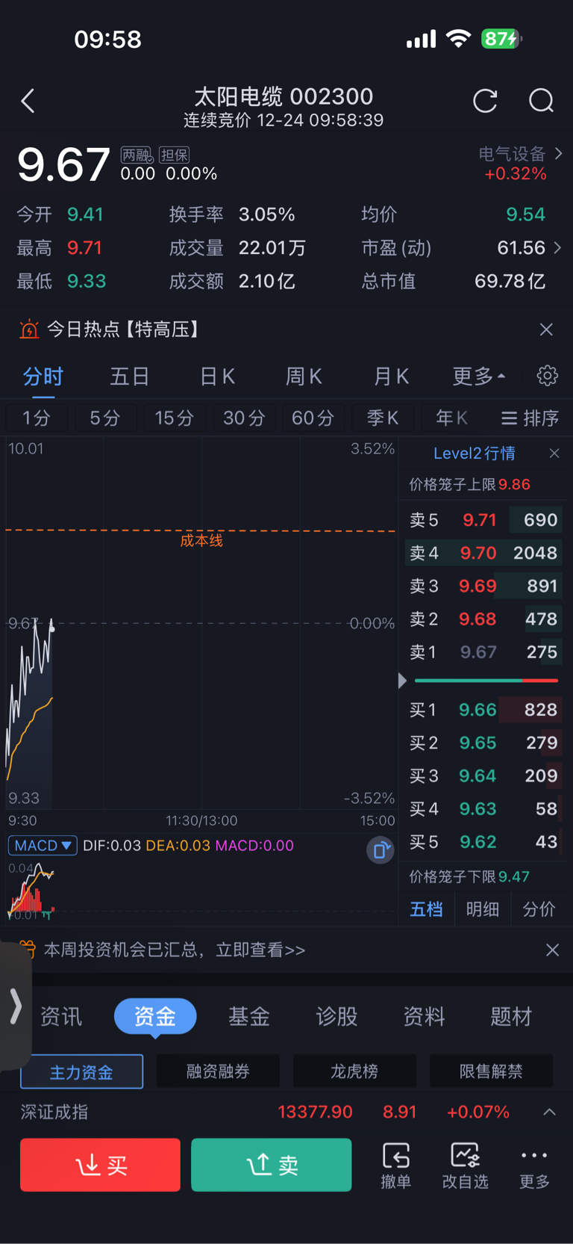Open the 基金 tab
Viewport: 573px width, 1244px height.
(248, 1016)
